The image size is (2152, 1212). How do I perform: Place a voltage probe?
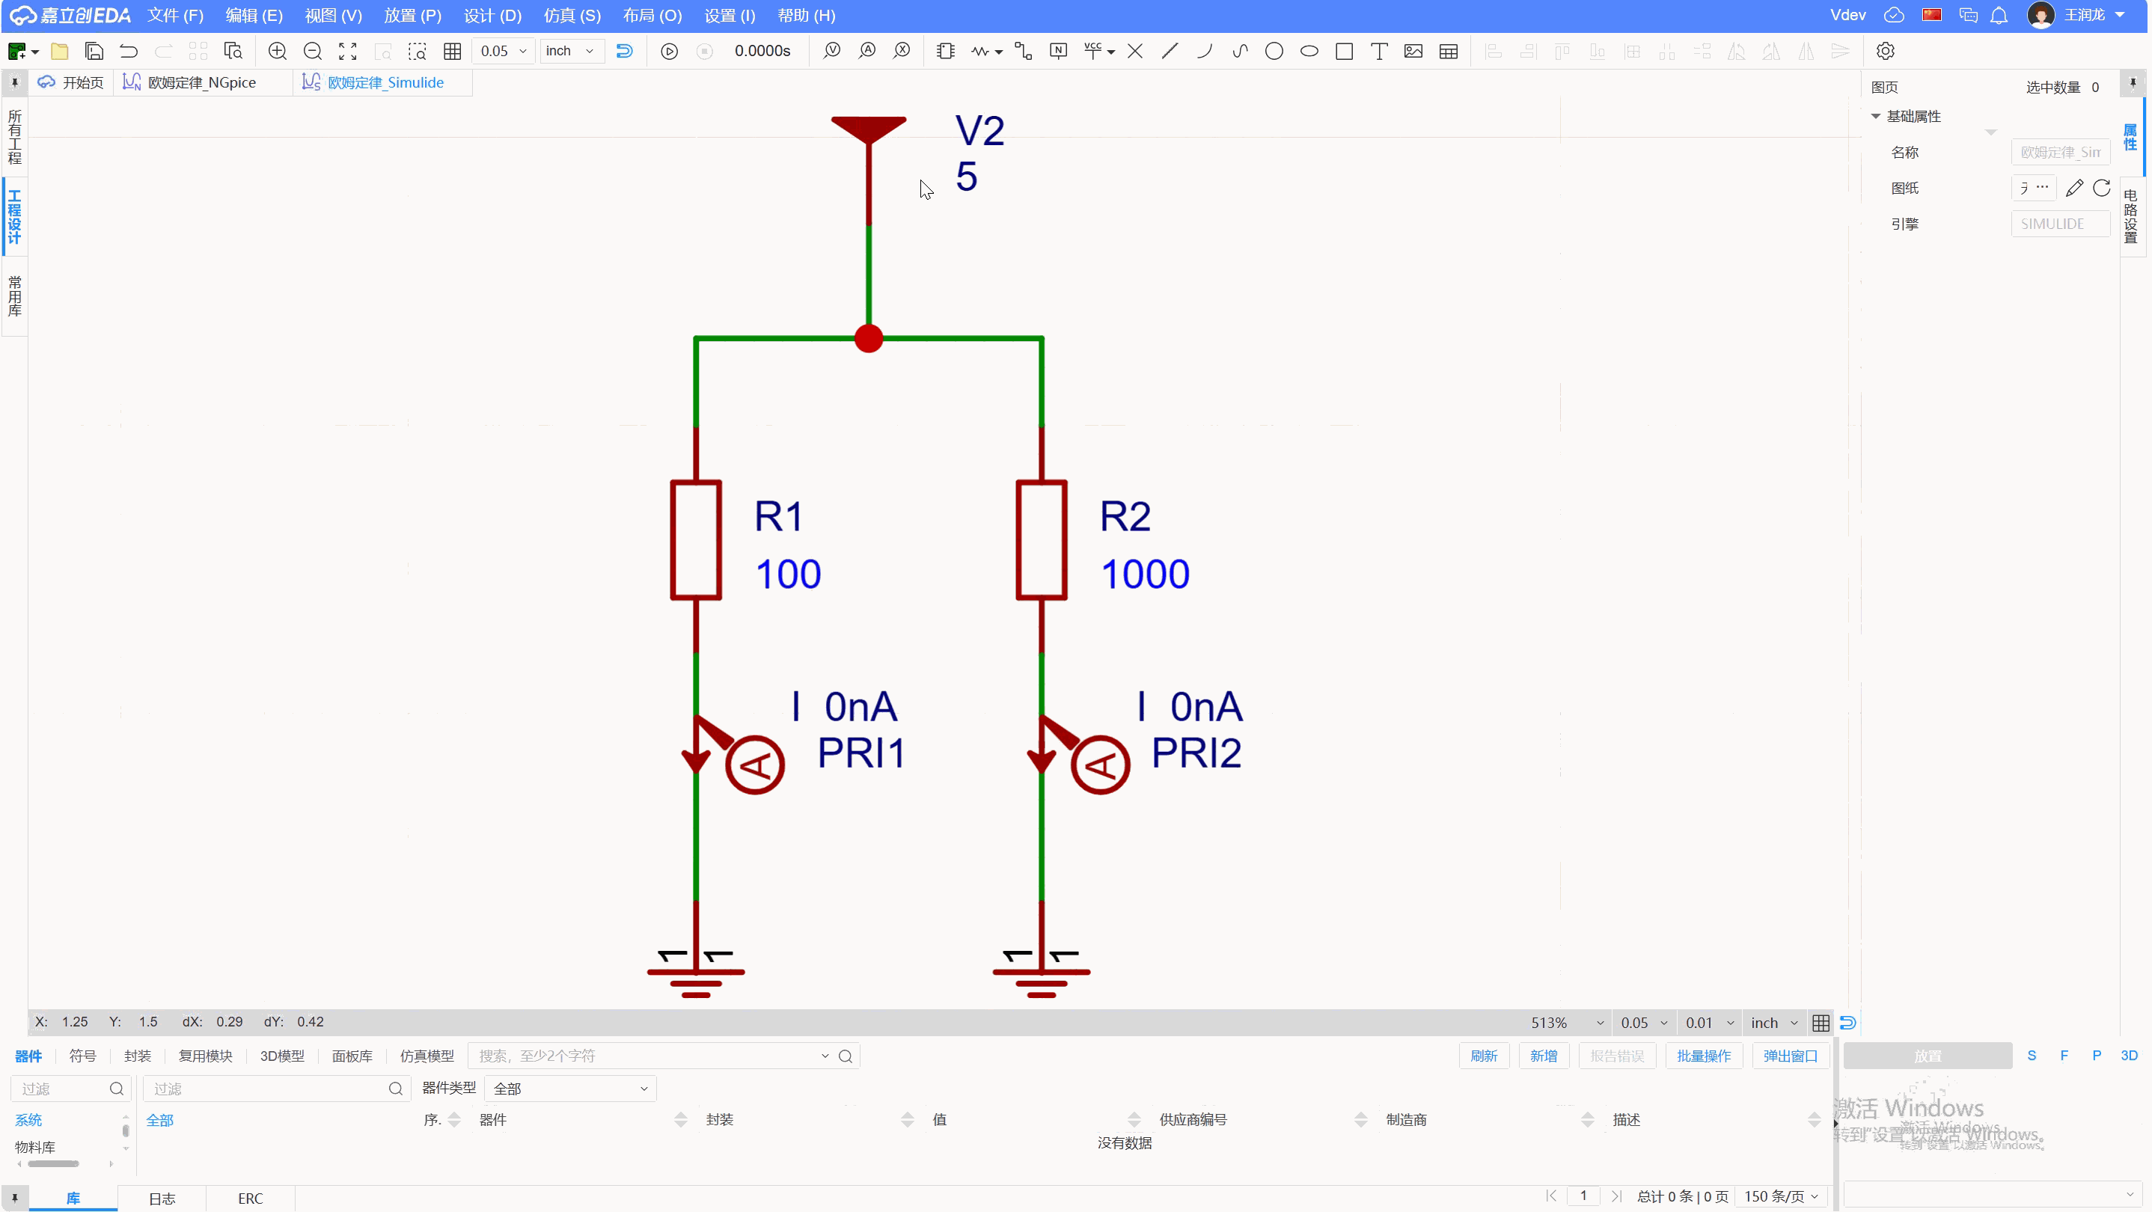point(831,52)
